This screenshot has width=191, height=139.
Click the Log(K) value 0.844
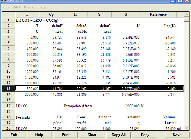[x=171, y=95]
